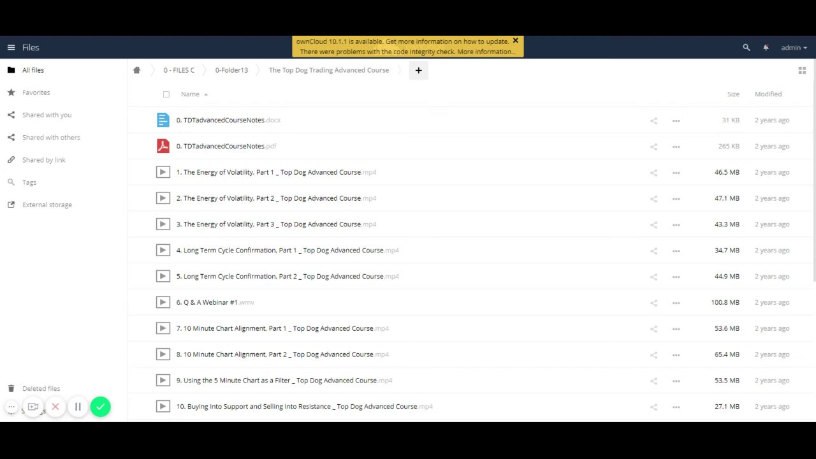Open the hamburger apps menu next to Files
Screen dimensions: 816x459
[11, 47]
